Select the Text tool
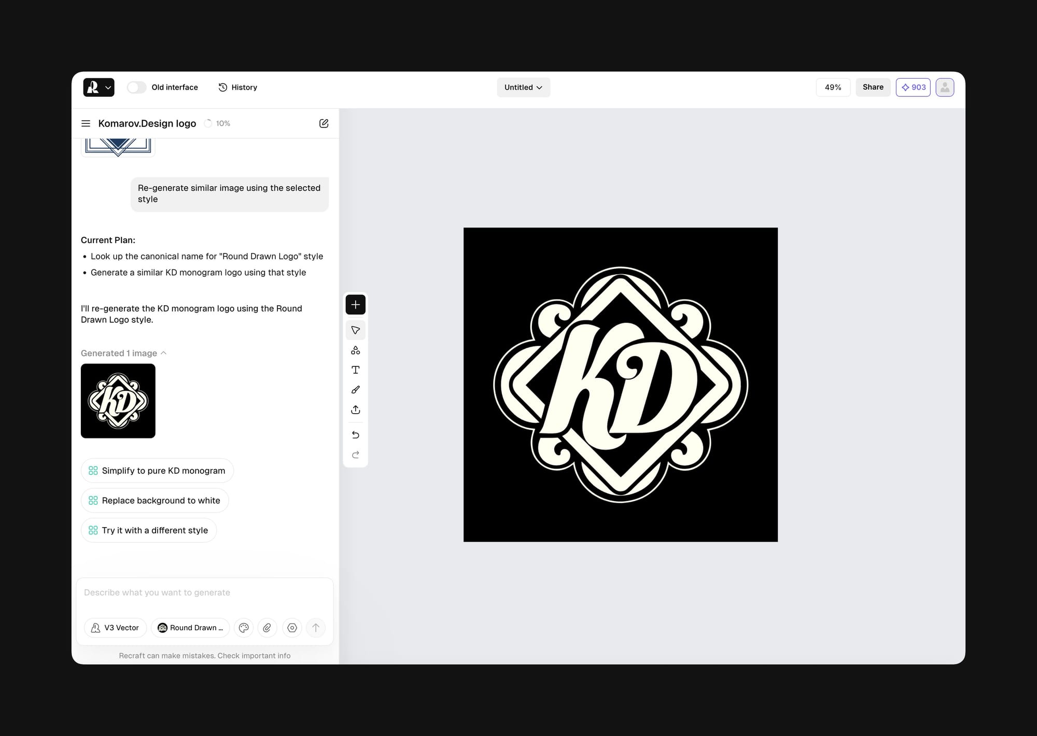The width and height of the screenshot is (1037, 736). pos(355,370)
